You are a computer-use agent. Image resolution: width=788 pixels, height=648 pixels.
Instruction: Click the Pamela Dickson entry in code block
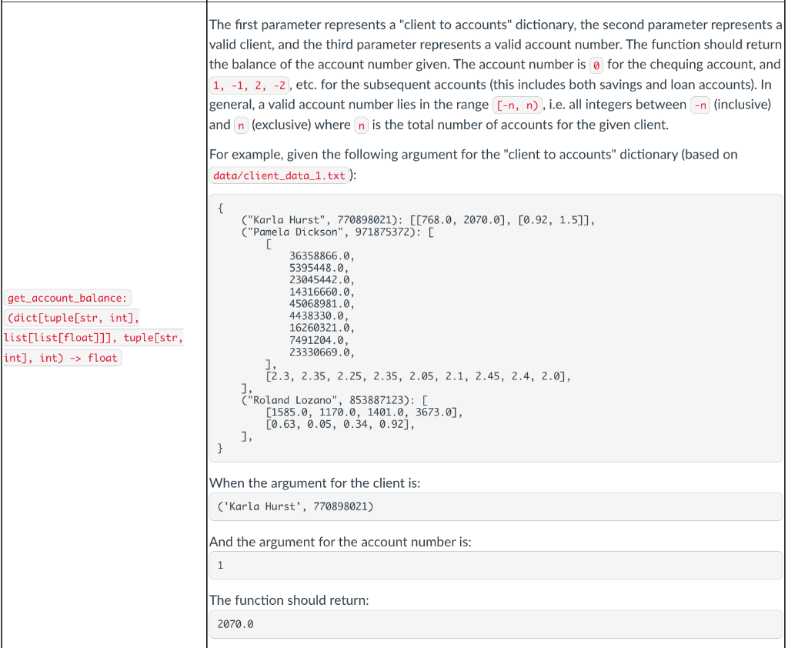[x=338, y=232]
